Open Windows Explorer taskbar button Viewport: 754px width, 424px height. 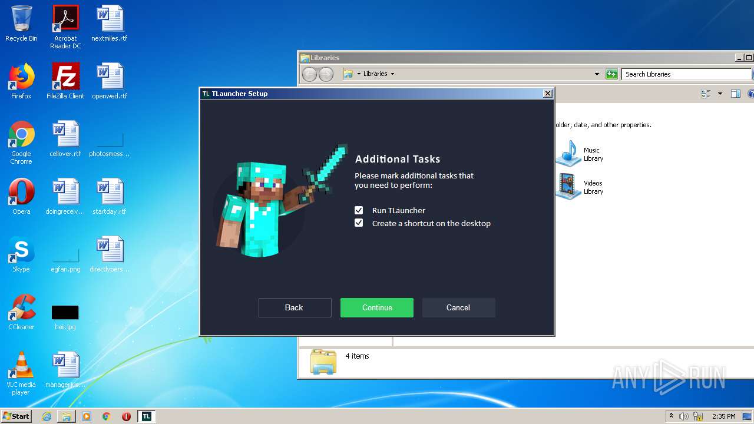(67, 416)
